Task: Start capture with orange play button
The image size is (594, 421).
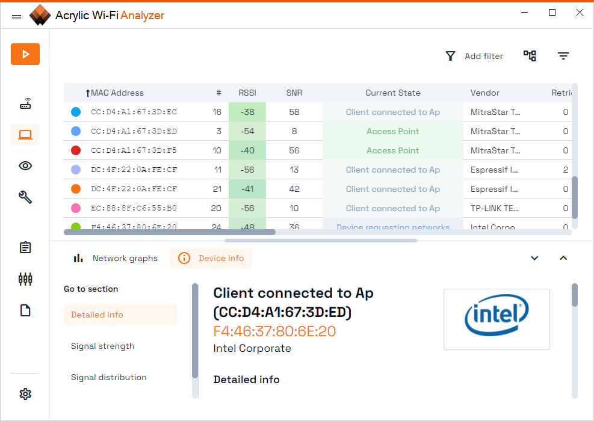Action: point(25,54)
